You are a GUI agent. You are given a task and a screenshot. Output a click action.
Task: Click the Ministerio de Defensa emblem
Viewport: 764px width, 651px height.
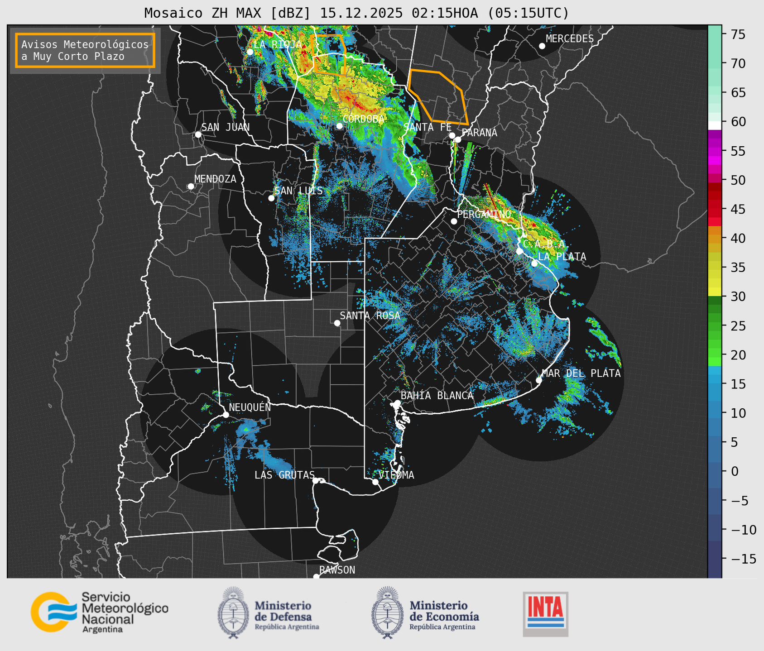coord(233,613)
